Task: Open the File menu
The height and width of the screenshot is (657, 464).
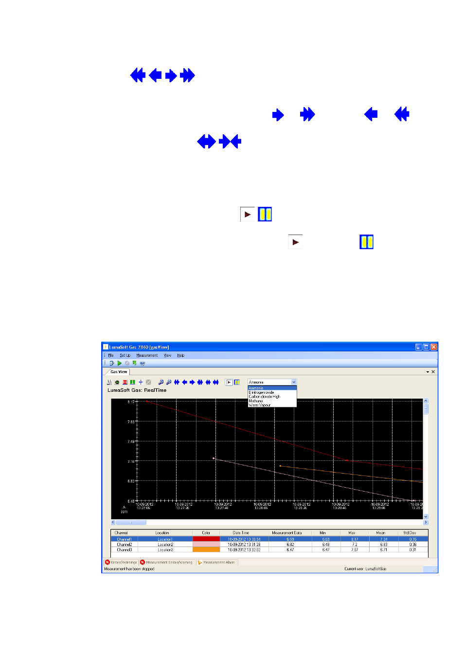Action: [x=111, y=355]
